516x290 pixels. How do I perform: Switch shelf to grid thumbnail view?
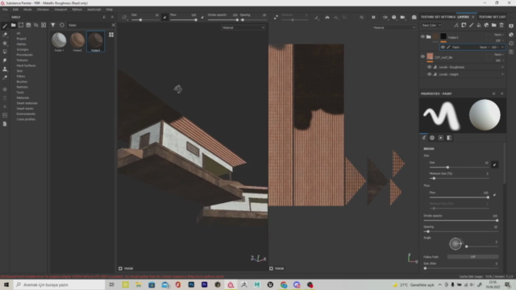(x=111, y=35)
